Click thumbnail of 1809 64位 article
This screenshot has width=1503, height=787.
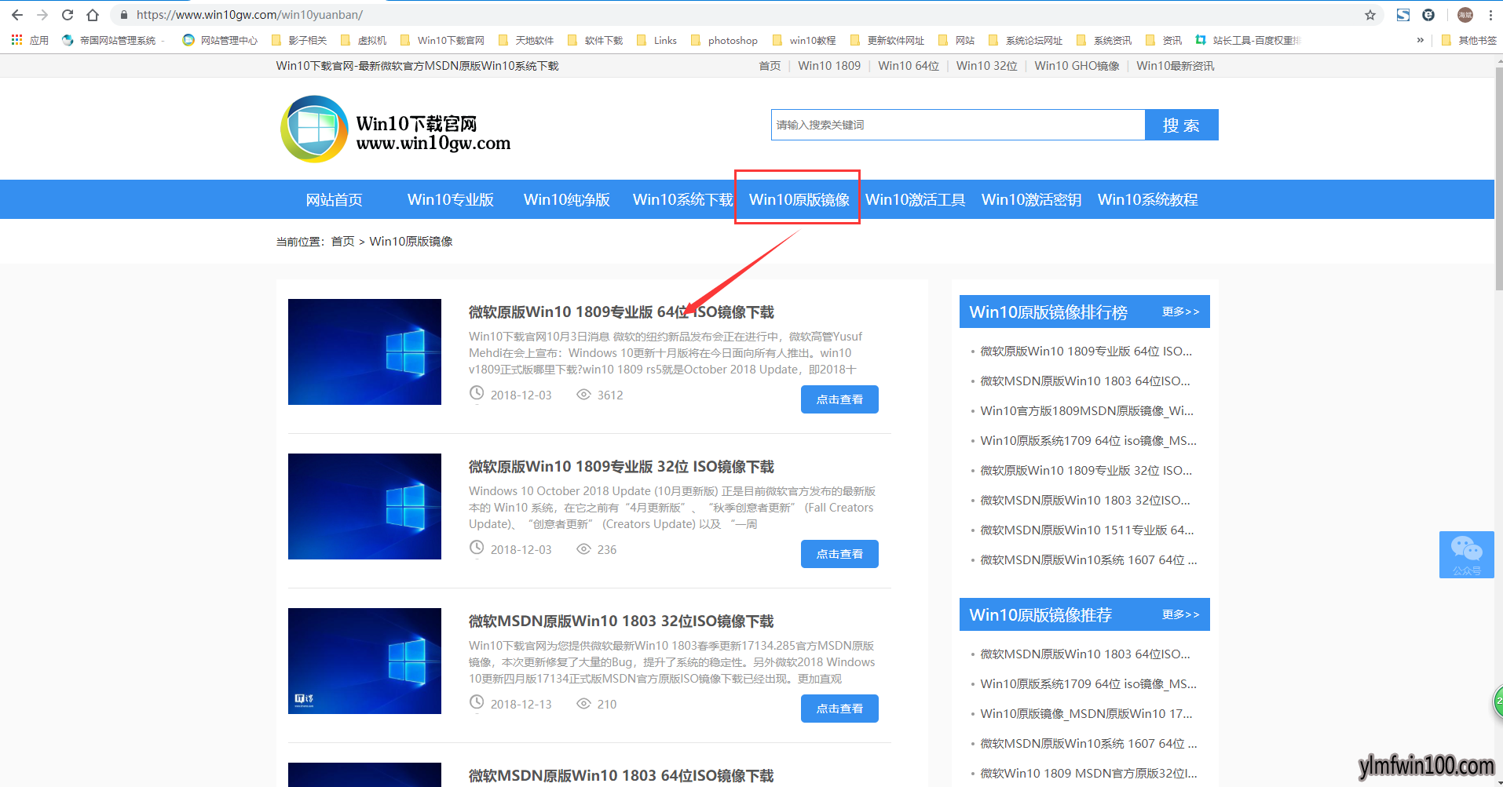(x=364, y=352)
